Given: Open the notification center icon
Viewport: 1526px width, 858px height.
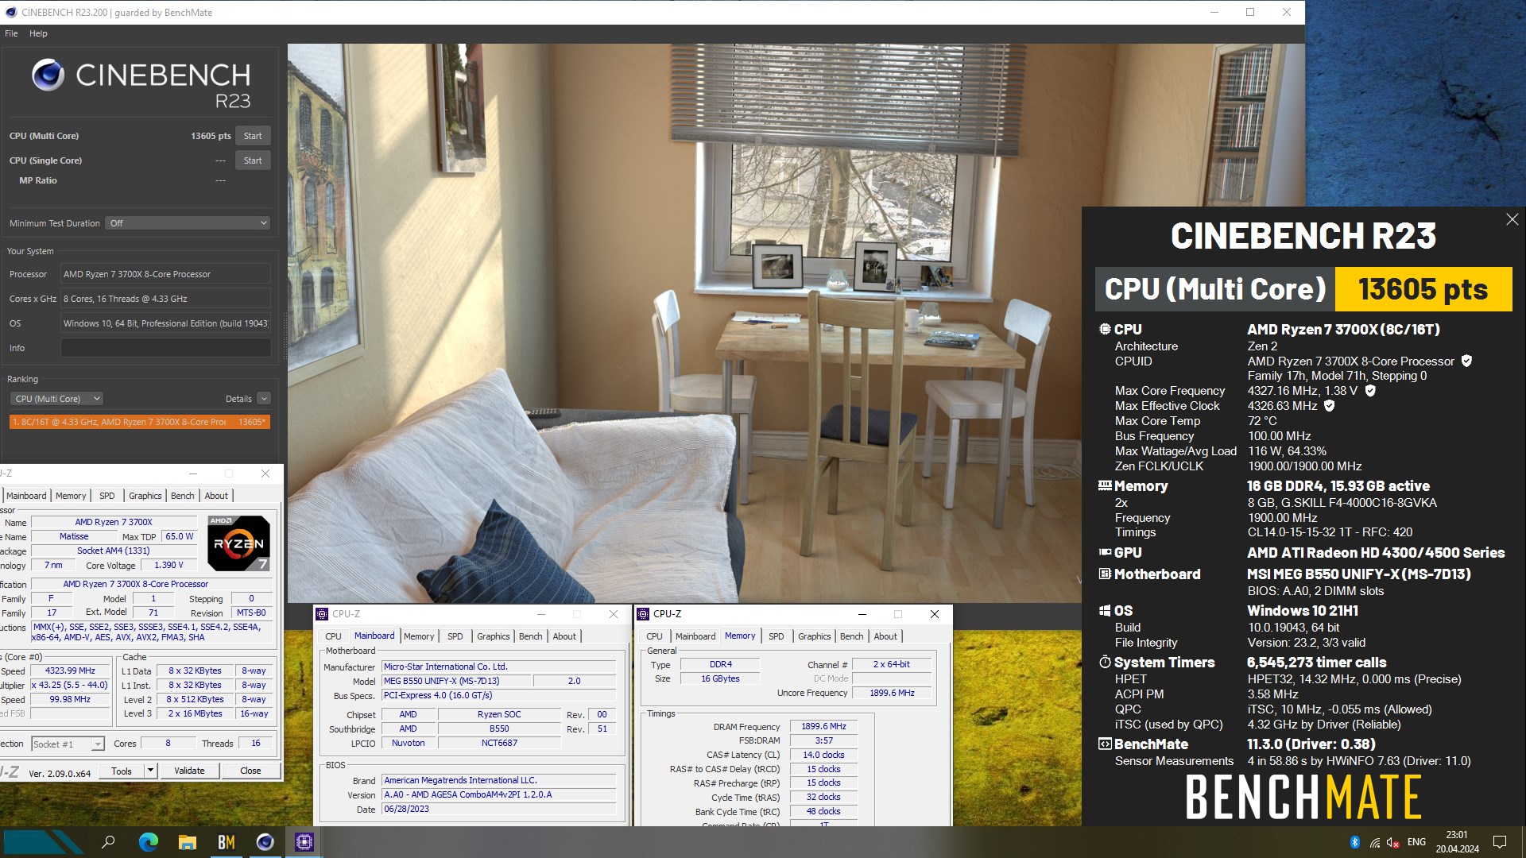Looking at the screenshot, I should [1500, 842].
